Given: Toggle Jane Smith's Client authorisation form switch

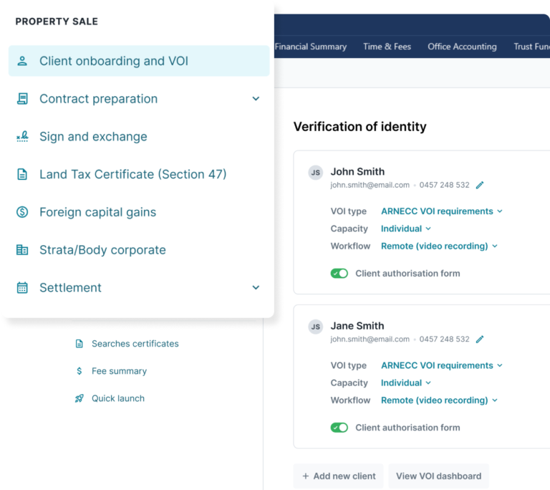Looking at the screenshot, I should [x=339, y=428].
